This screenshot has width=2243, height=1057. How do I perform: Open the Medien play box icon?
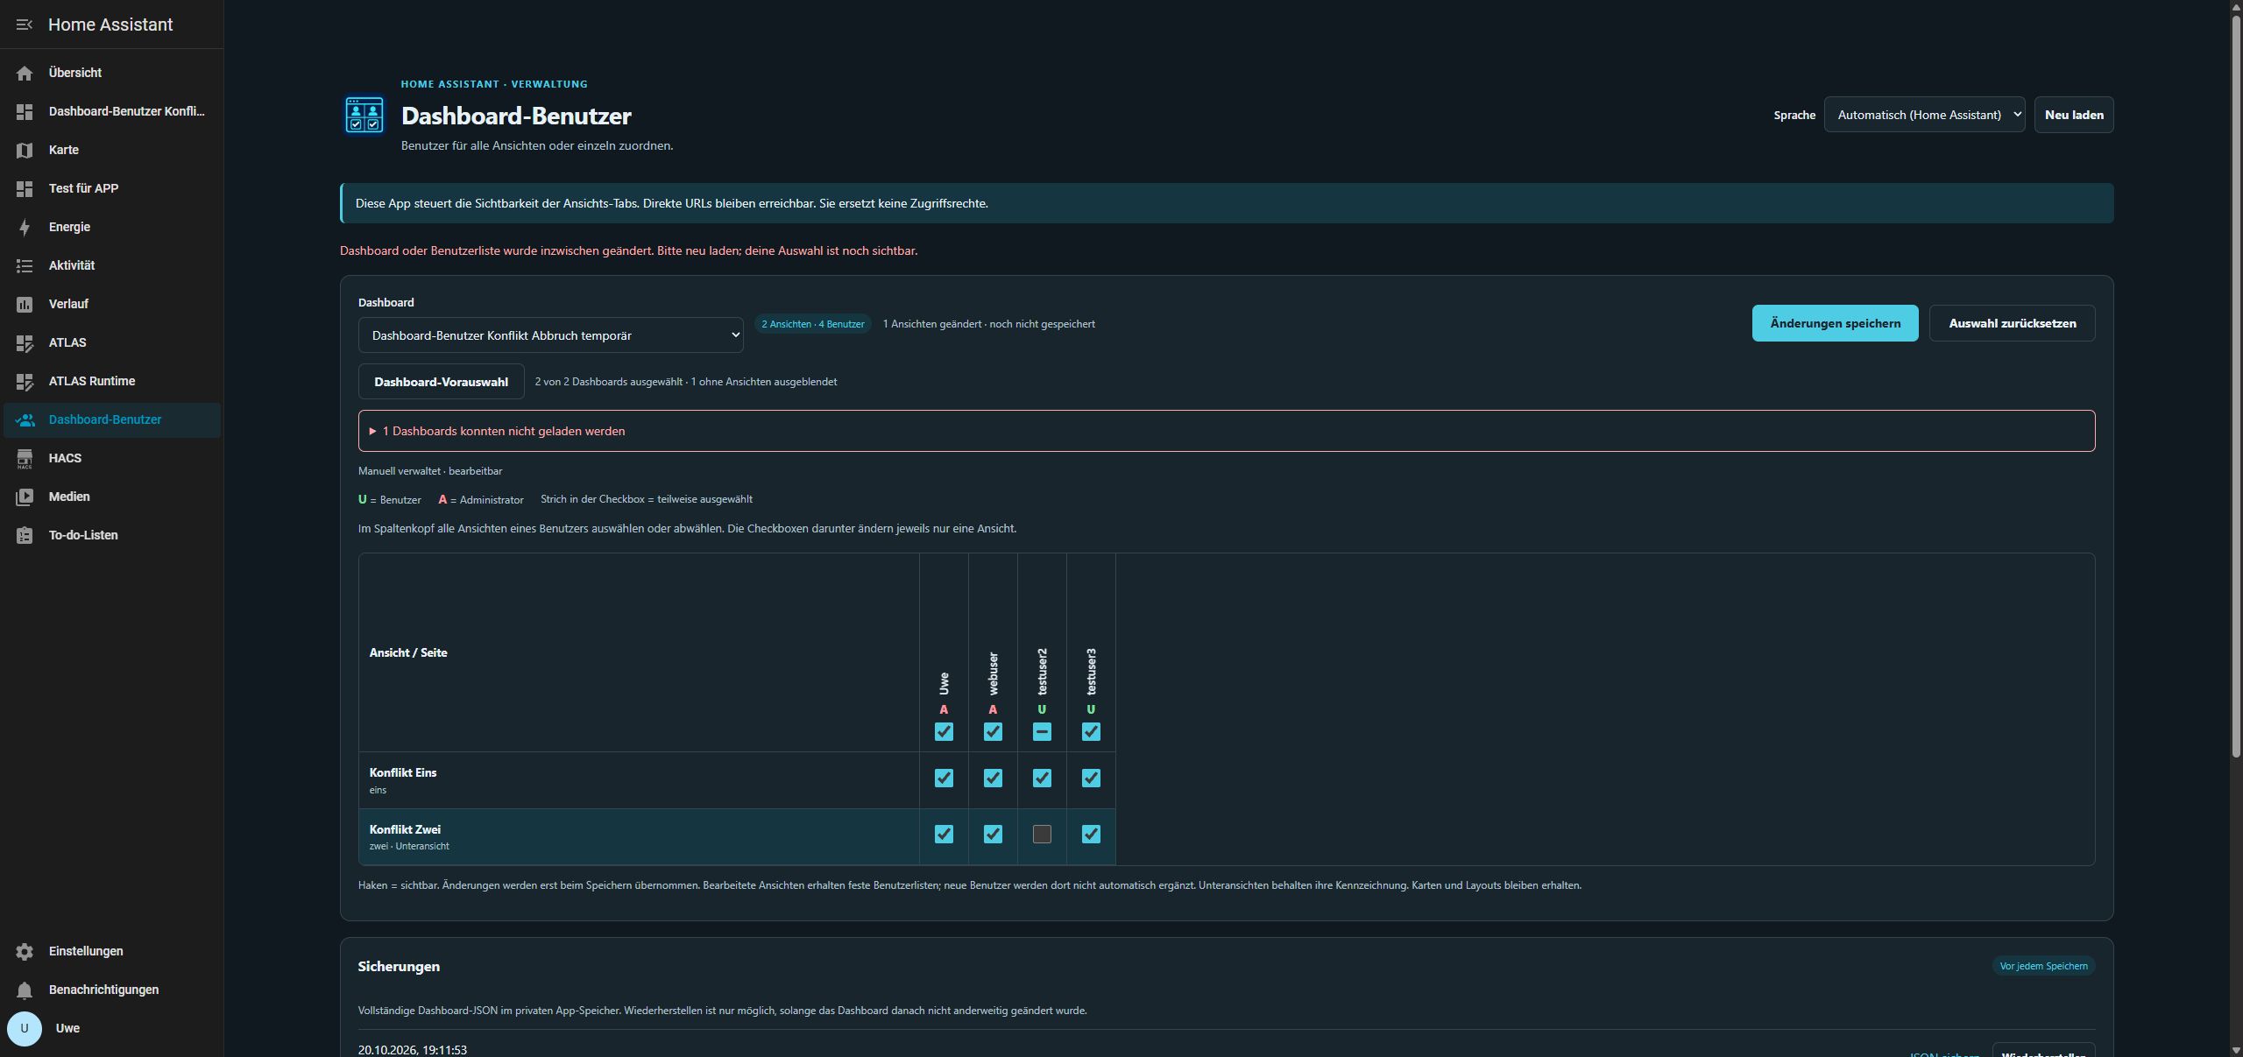tap(25, 497)
